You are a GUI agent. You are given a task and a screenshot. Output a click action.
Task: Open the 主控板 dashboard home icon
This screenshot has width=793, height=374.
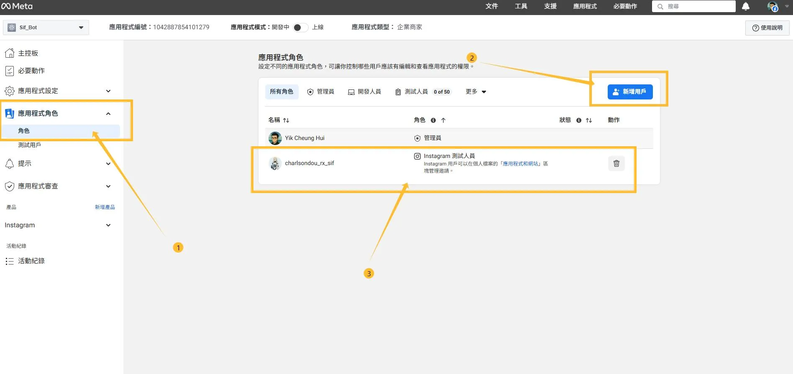click(10, 53)
